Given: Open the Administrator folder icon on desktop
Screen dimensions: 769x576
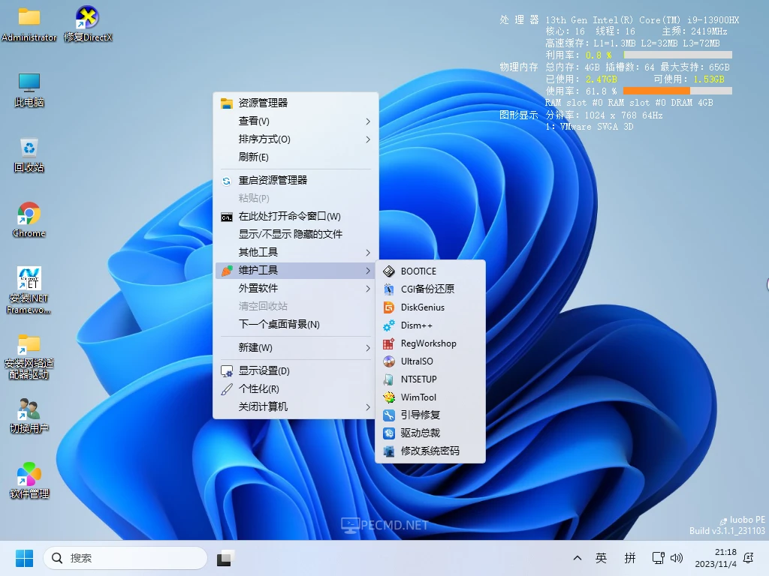Looking at the screenshot, I should tap(29, 23).
